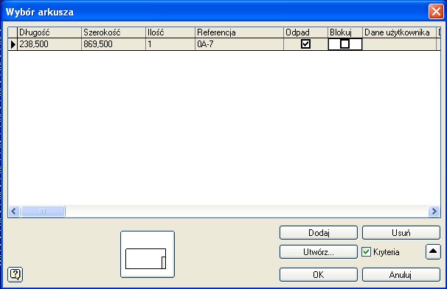Collapse criteria with the up arrow button
The height and width of the screenshot is (289, 447).
point(433,251)
